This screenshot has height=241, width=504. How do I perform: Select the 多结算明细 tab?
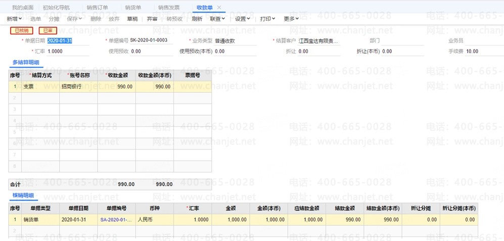(x=26, y=62)
